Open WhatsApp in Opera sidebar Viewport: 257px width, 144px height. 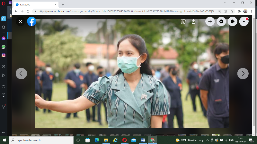tap(4, 47)
